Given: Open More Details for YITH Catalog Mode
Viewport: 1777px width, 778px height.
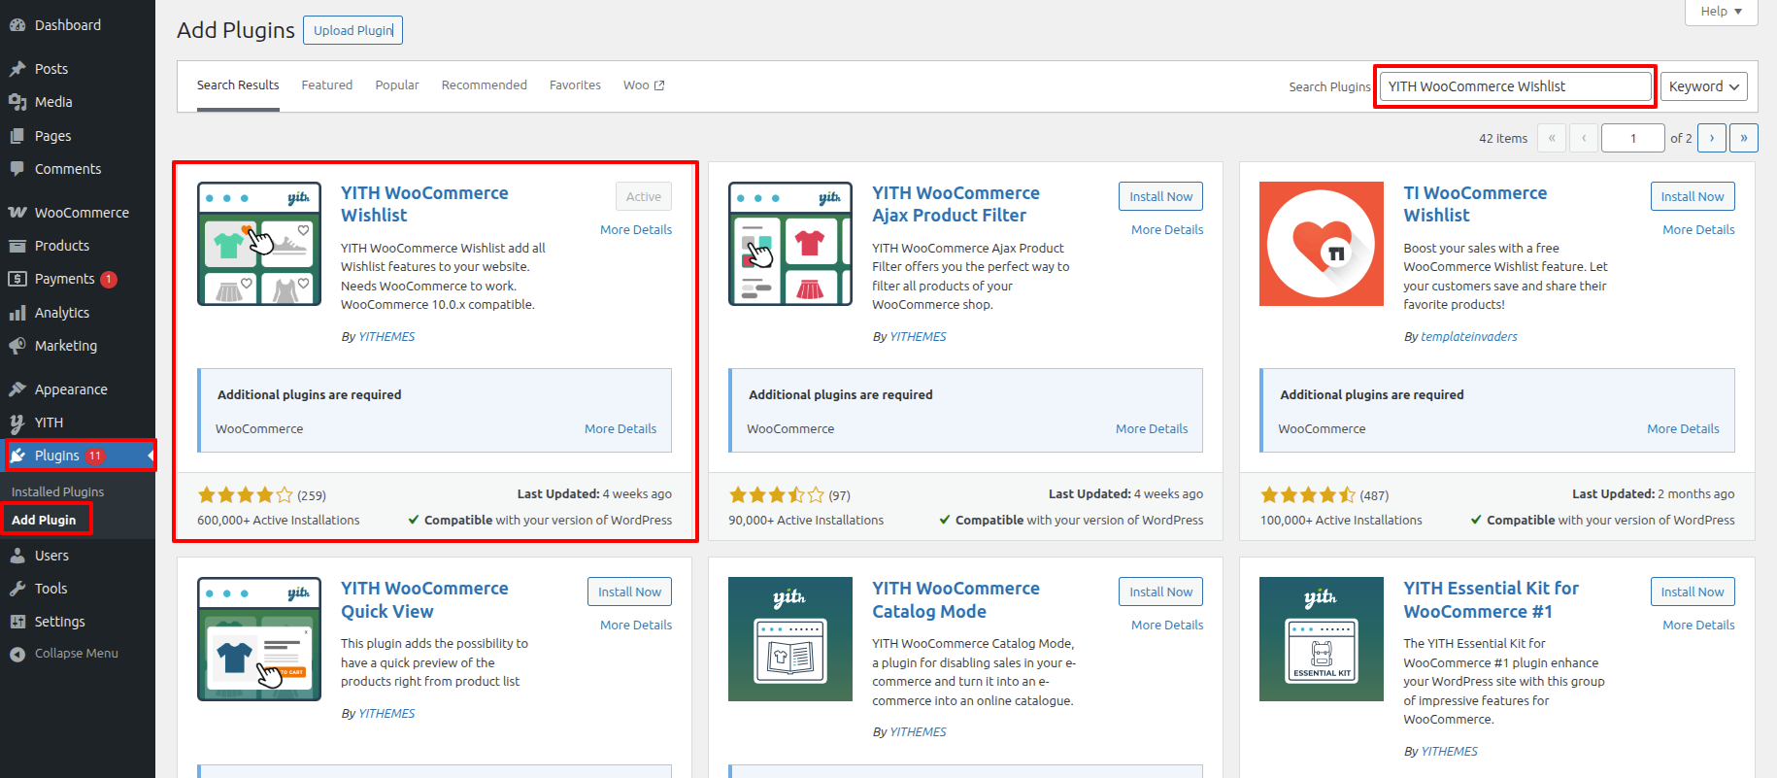Looking at the screenshot, I should (x=1167, y=626).
